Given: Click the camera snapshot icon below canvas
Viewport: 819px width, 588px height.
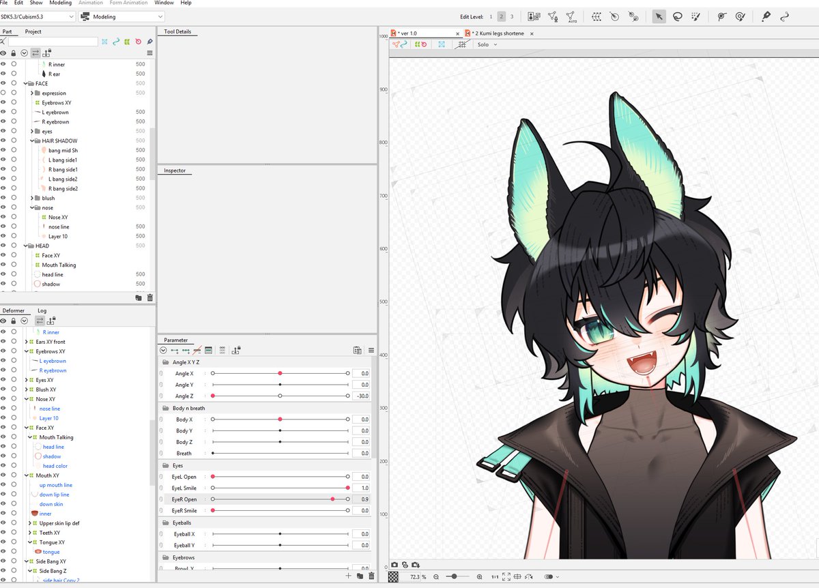Looking at the screenshot, I should pos(394,565).
